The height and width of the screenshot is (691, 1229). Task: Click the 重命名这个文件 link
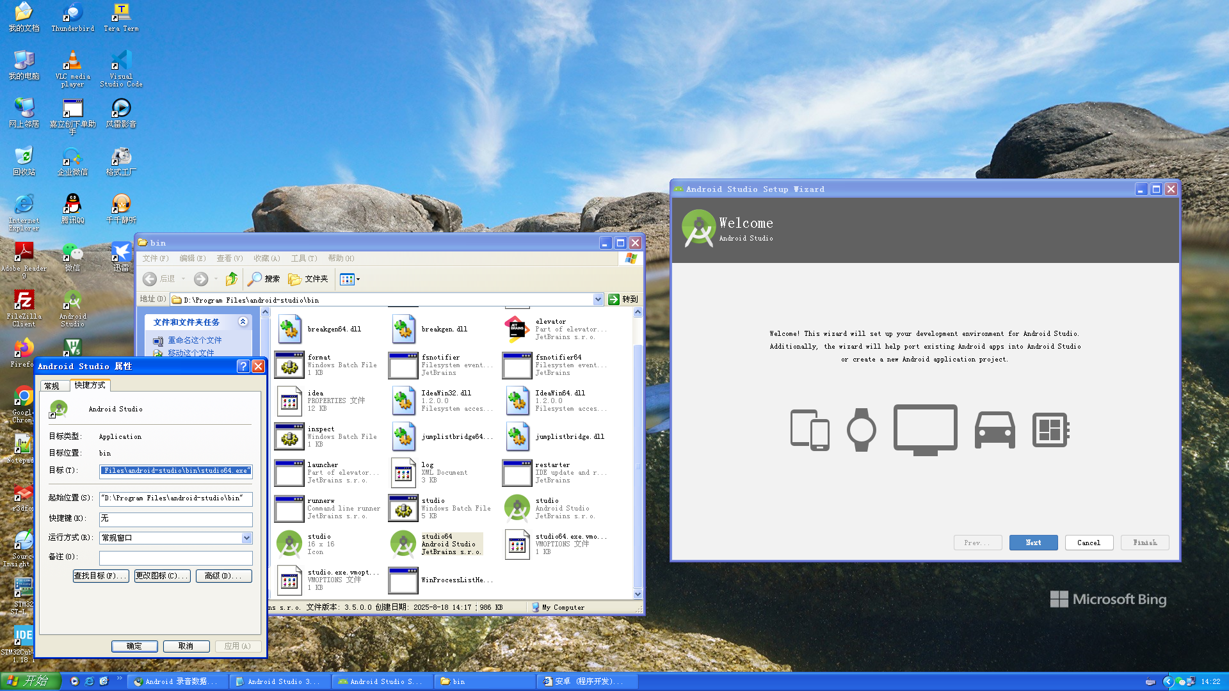coord(195,340)
